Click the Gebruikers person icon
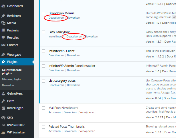176x138 pixels. coord(3,93)
